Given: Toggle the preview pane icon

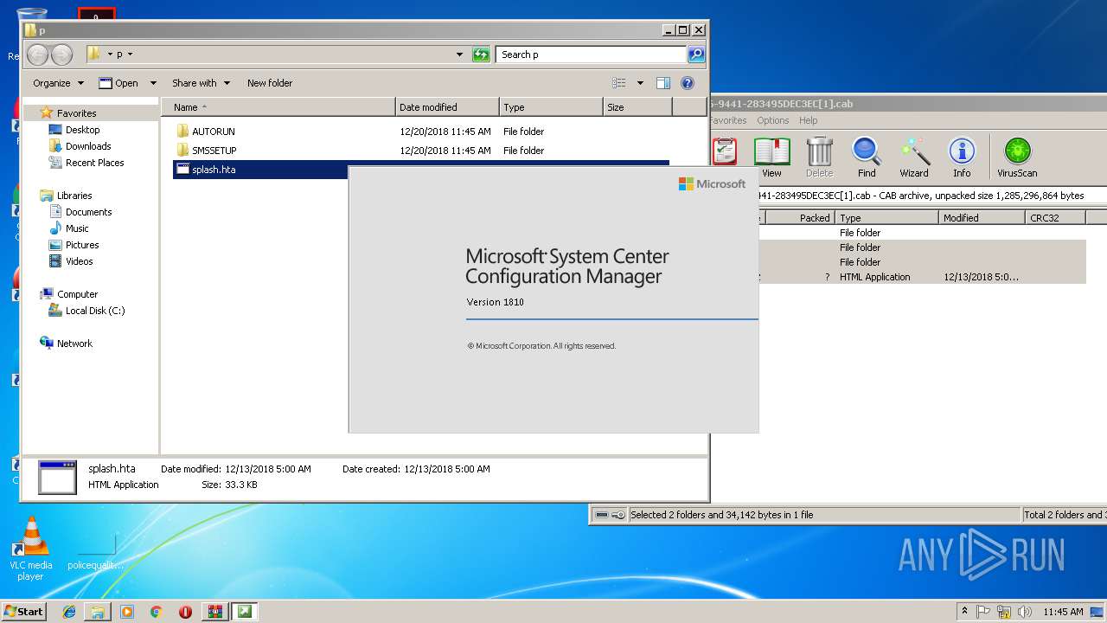Looking at the screenshot, I should click(663, 83).
